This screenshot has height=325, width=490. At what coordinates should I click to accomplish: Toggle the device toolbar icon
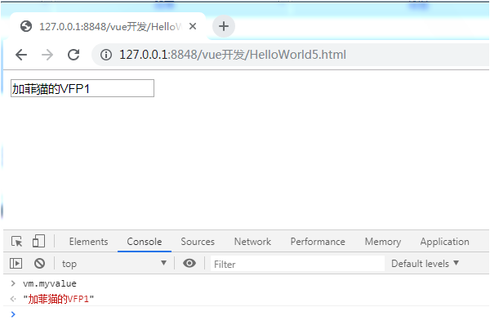(38, 241)
